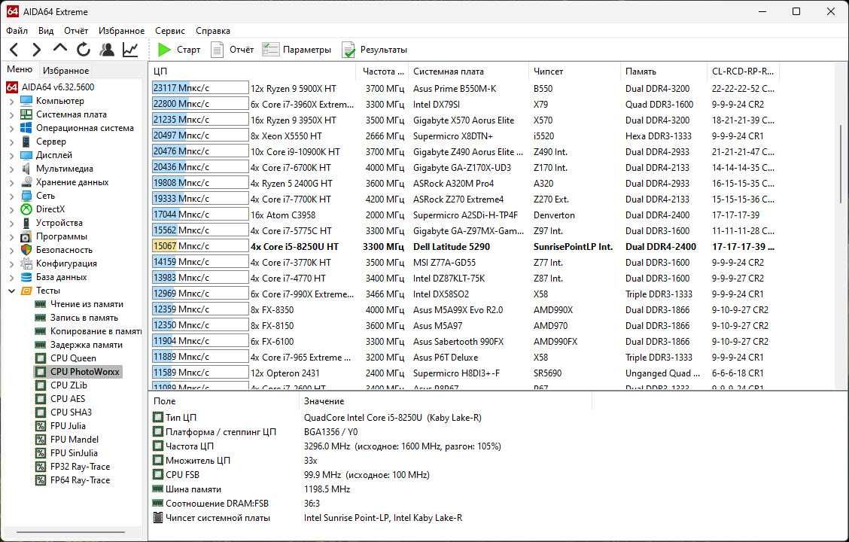Viewport: 849px width, 542px height.
Task: Switch to the Меню tab
Action: pyautogui.click(x=20, y=69)
